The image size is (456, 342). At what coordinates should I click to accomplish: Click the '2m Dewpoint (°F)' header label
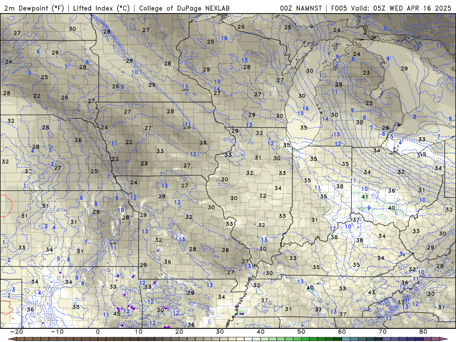[x=34, y=8]
